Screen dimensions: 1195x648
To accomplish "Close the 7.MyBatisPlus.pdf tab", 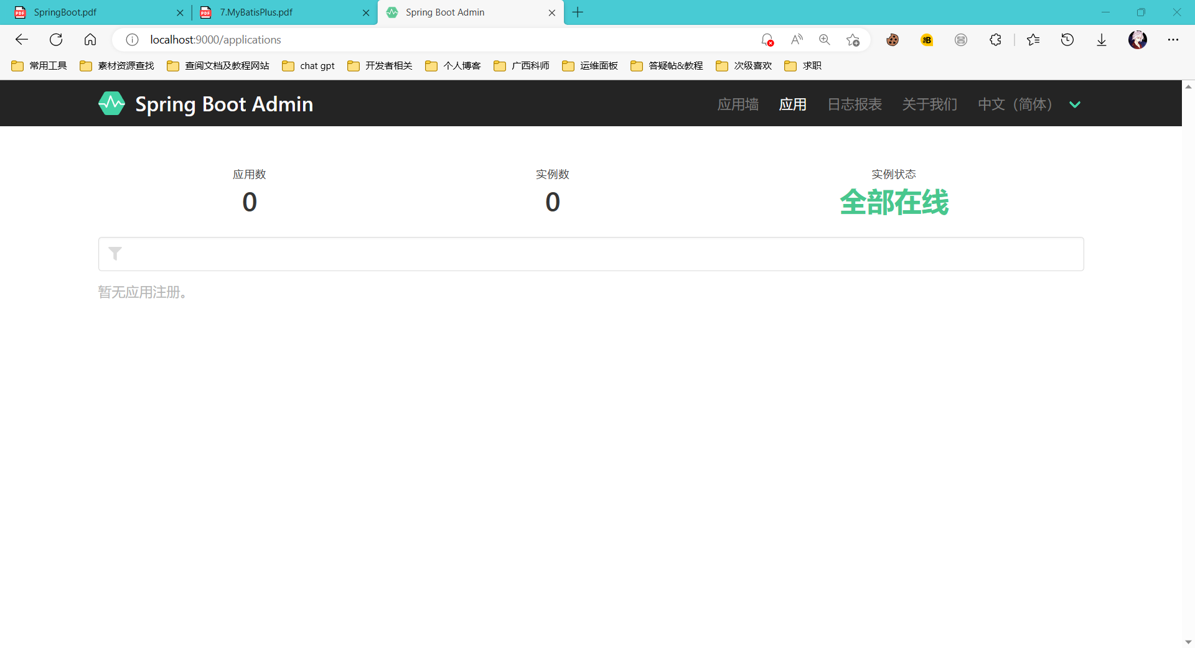I will pos(366,12).
